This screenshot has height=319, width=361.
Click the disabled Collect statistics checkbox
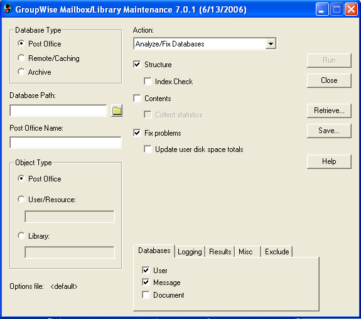pos(148,114)
